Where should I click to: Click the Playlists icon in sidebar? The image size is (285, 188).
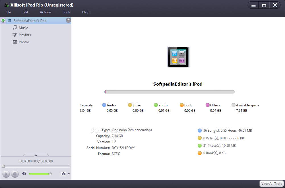click(x=15, y=35)
